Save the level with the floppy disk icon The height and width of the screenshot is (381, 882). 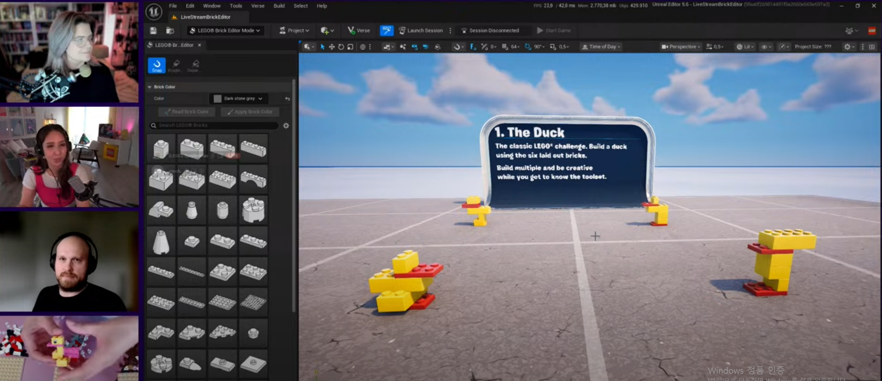click(153, 31)
